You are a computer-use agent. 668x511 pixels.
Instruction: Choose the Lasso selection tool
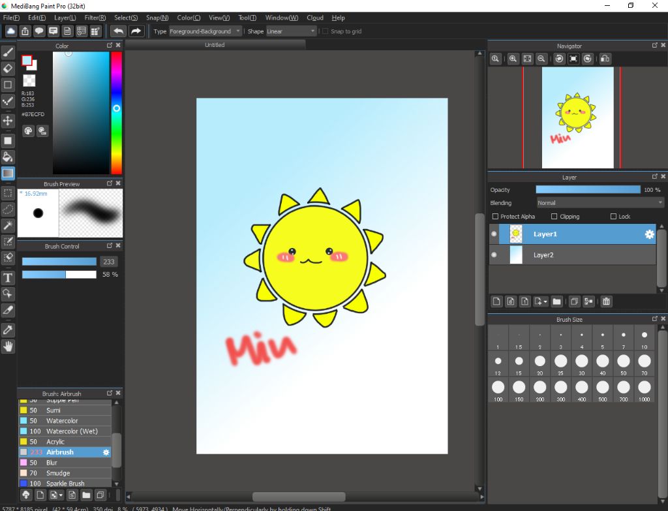click(8, 209)
